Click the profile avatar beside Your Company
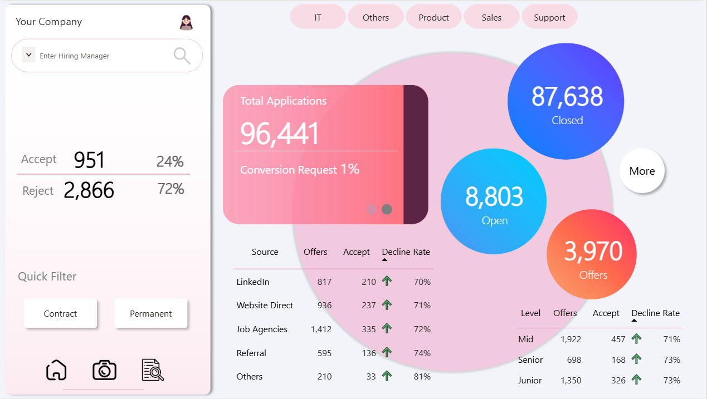707x399 pixels. pyautogui.click(x=186, y=22)
